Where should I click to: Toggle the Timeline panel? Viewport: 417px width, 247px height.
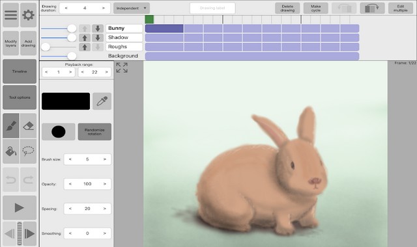click(20, 71)
